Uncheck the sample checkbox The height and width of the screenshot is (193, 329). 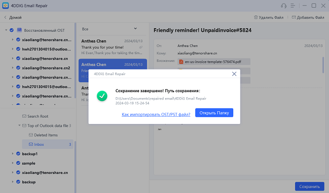click(18, 163)
